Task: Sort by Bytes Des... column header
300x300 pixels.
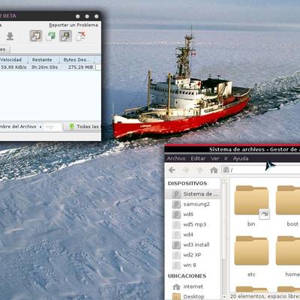Action: tap(77, 60)
